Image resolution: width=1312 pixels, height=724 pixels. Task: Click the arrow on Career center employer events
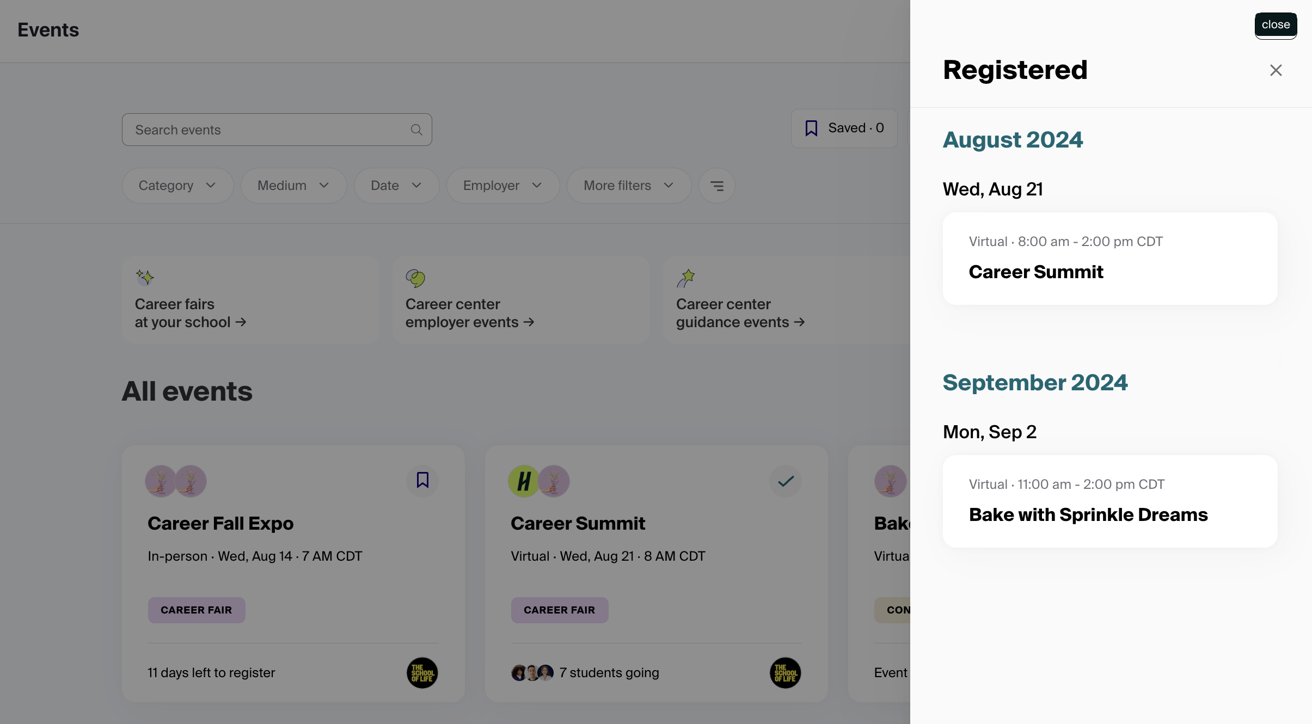(x=528, y=322)
